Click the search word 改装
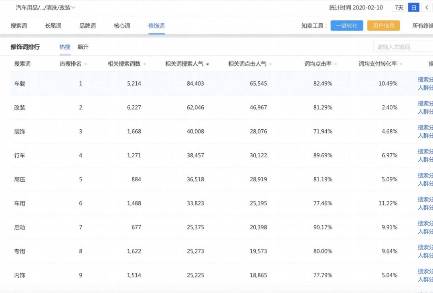433x293 pixels. pos(20,108)
